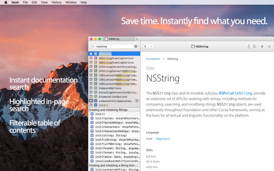Click Creating and Initializing a String from header
This screenshot has width=274, height=171.
[x=114, y=165]
